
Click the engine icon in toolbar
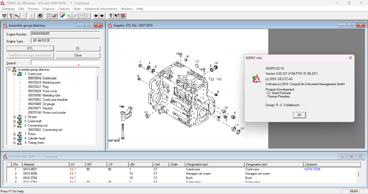(4, 16)
